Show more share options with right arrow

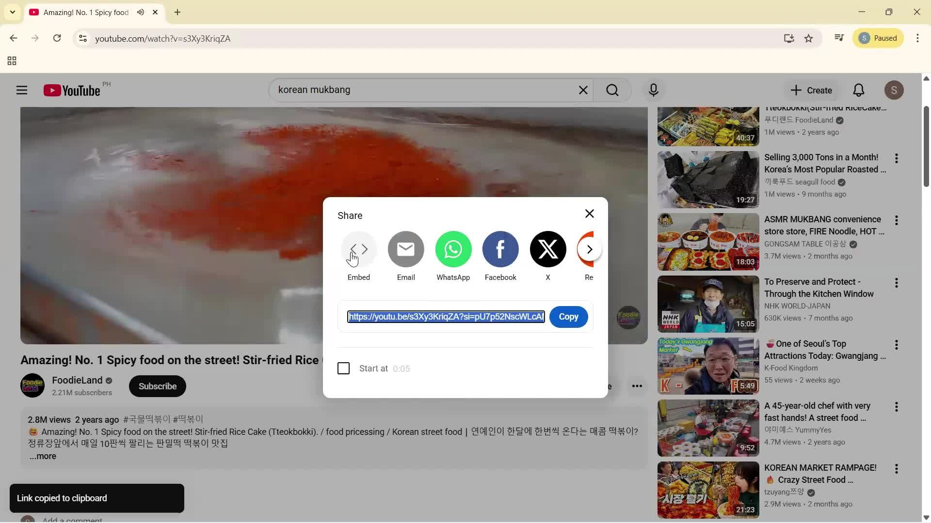589,249
